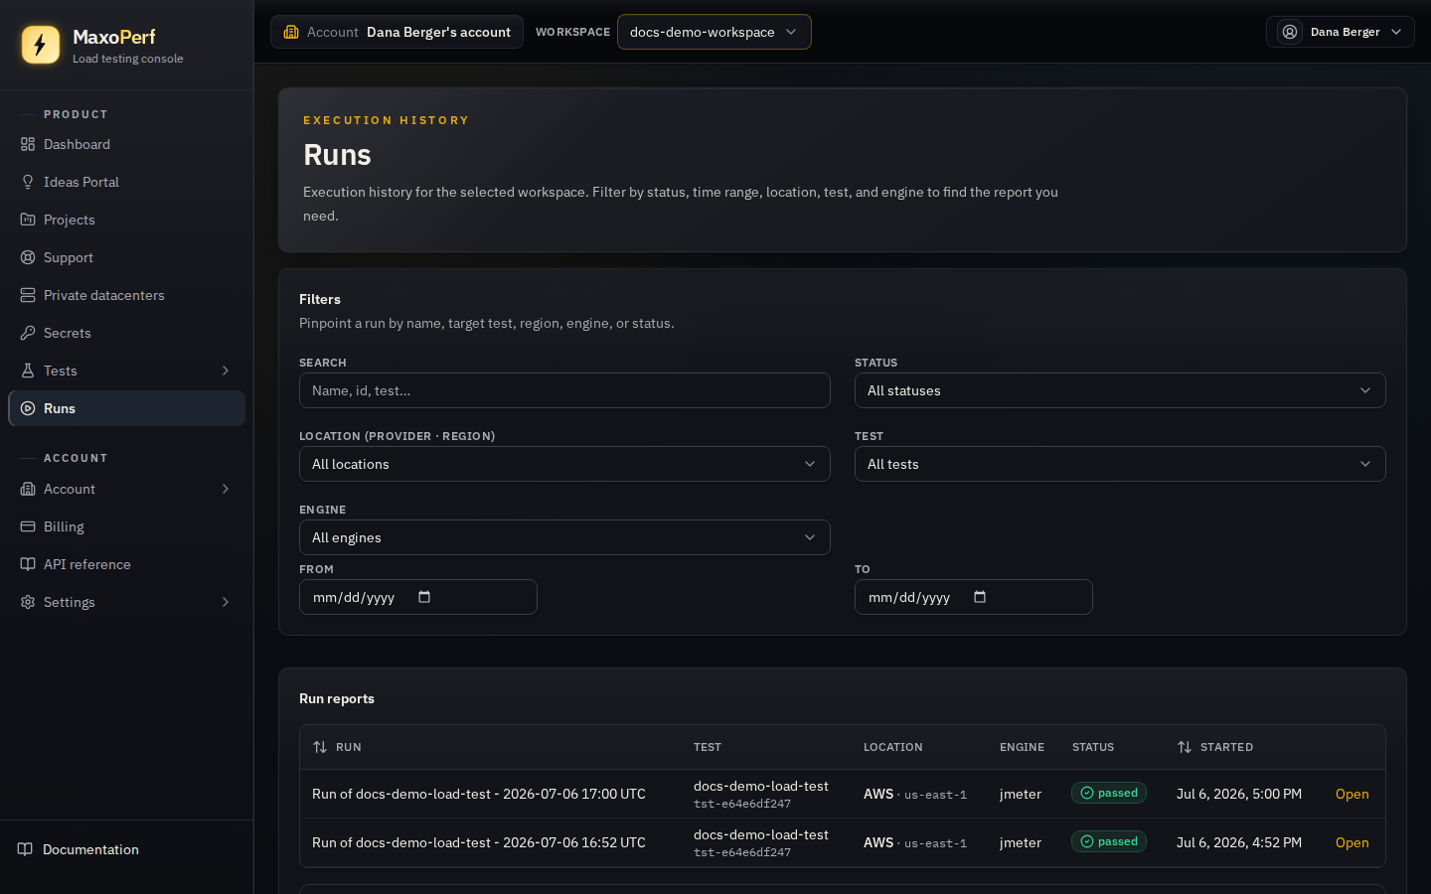Open the All locations dropdown
Image resolution: width=1431 pixels, height=894 pixels.
pyautogui.click(x=564, y=464)
